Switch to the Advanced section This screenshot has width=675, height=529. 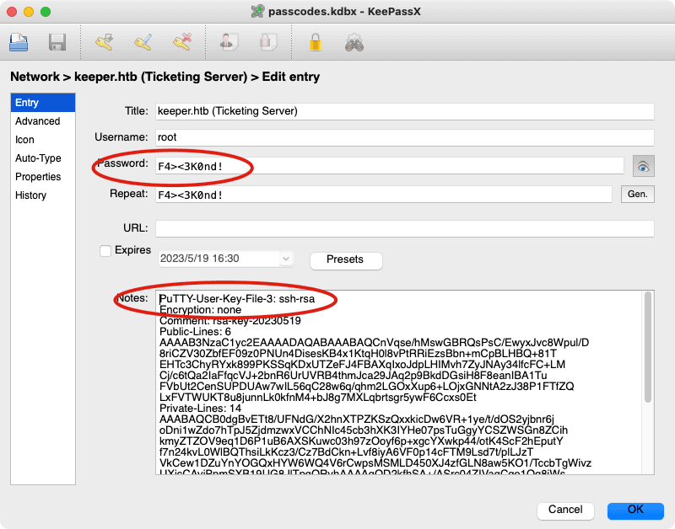(x=43, y=121)
